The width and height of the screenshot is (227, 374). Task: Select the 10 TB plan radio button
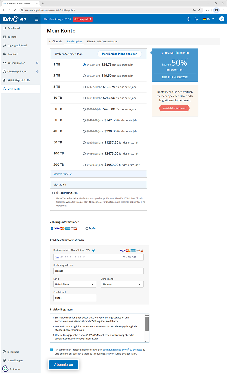84,98
